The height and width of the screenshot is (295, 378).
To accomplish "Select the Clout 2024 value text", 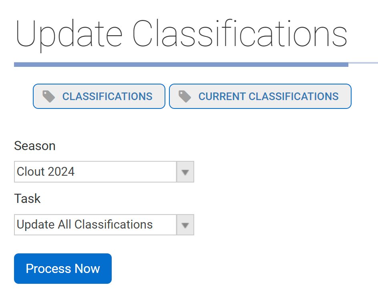I will [x=46, y=172].
